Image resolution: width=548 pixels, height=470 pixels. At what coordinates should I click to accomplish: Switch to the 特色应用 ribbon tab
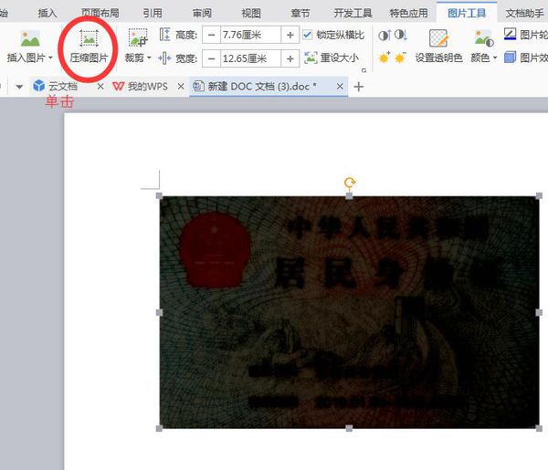pos(408,14)
